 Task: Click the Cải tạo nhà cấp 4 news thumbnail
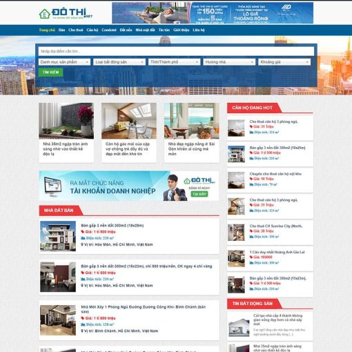(239, 327)
